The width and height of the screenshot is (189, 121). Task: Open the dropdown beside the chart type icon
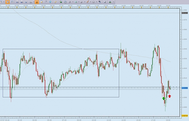[x=4, y=2]
